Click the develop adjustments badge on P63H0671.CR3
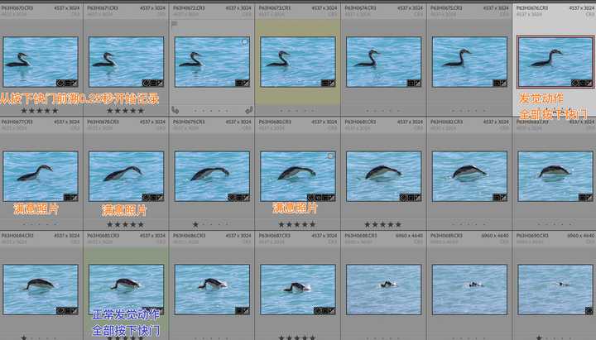This screenshot has height=340, width=596. pyautogui.click(x=160, y=83)
